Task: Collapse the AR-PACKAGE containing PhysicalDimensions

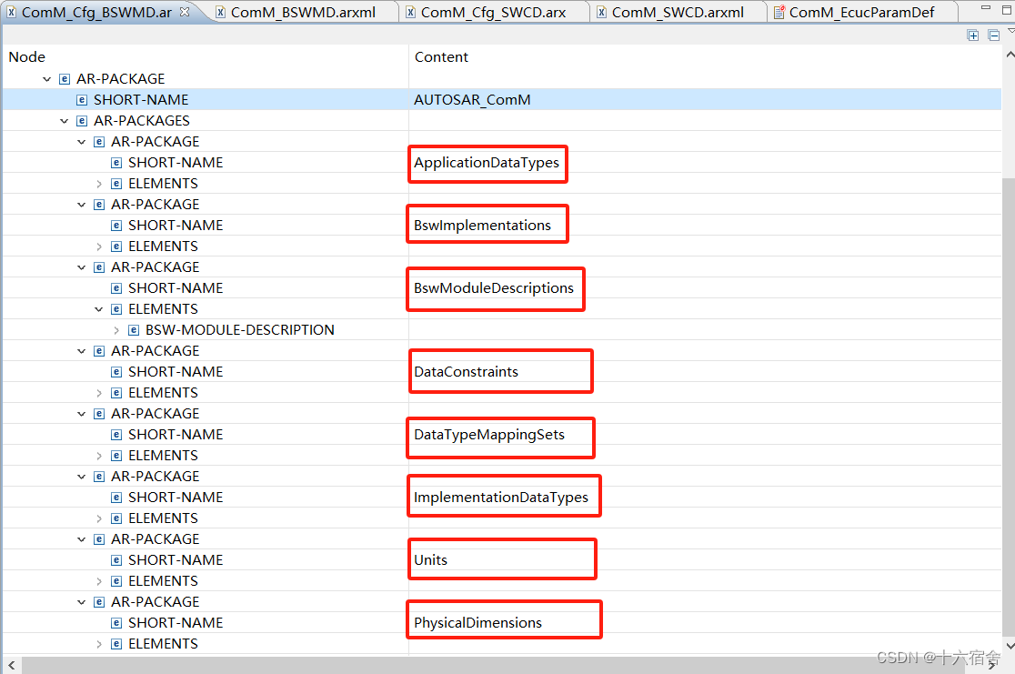Action: [82, 602]
